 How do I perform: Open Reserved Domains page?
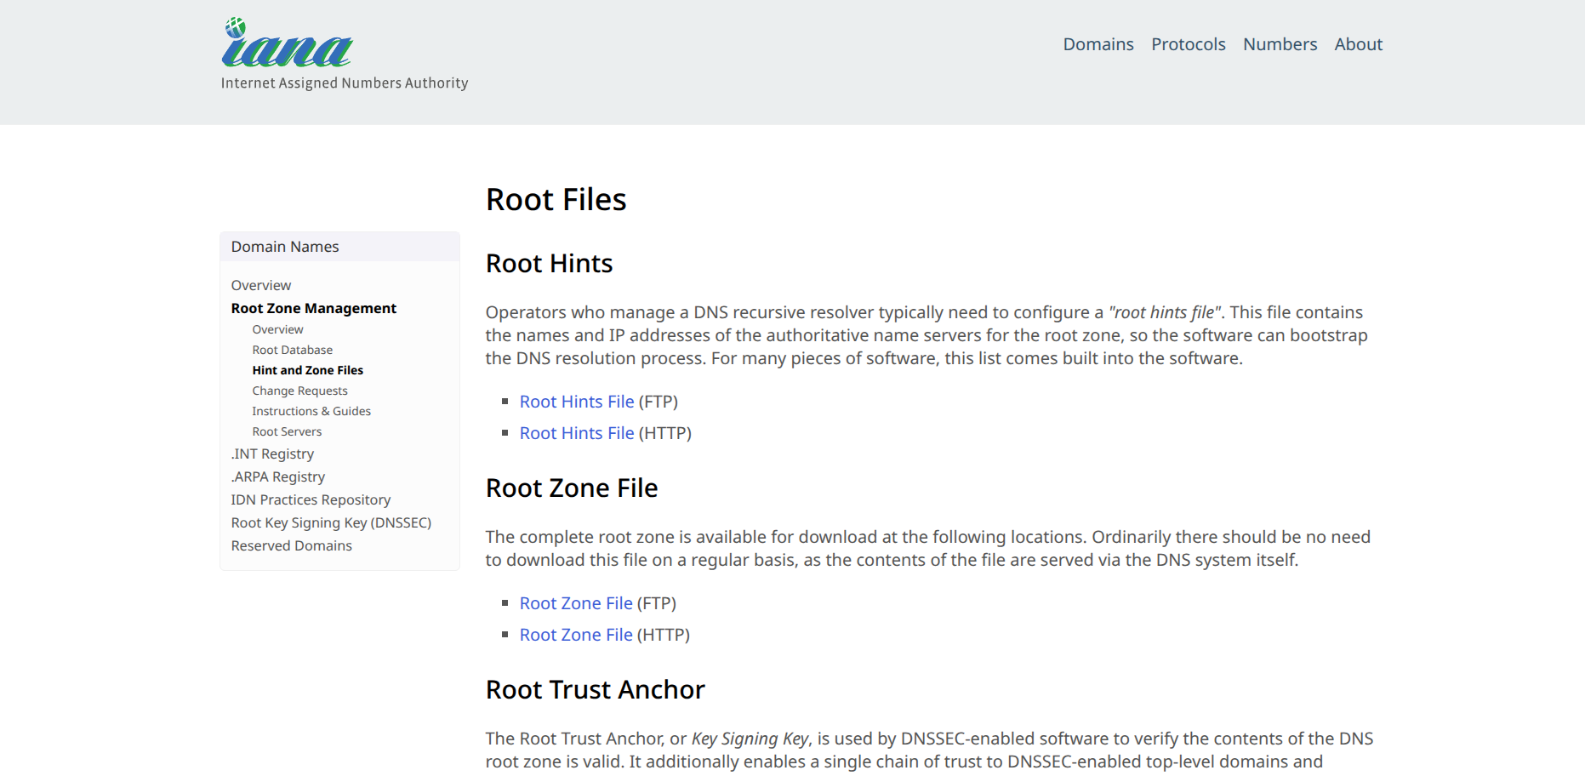point(292,545)
